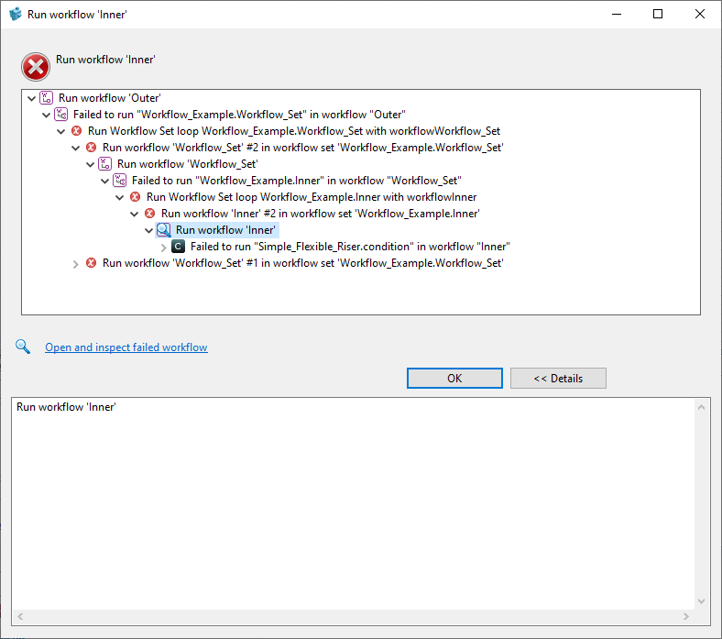Collapse Run Workflow Set loop Workflow_Example.Workflow_Set node
The height and width of the screenshot is (639, 722).
tap(60, 131)
